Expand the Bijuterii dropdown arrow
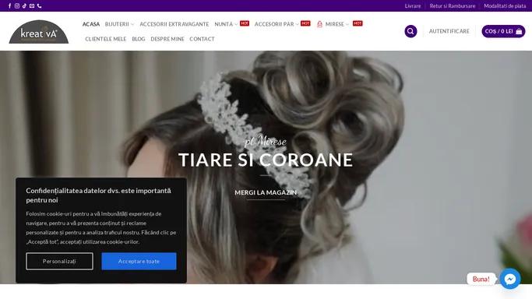The image size is (532, 299). point(132,24)
